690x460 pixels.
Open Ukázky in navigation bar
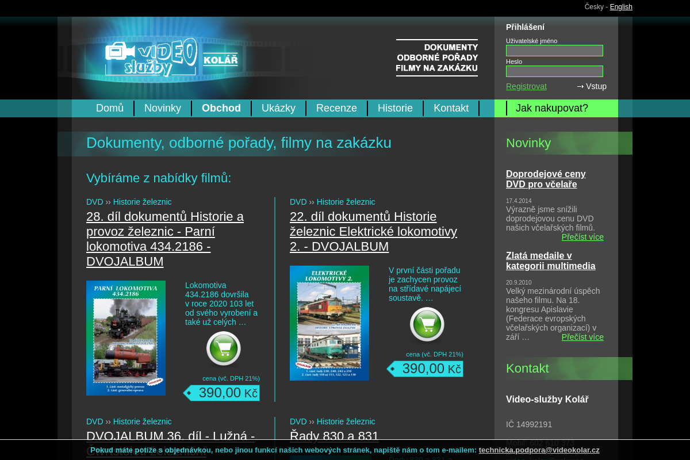point(278,108)
